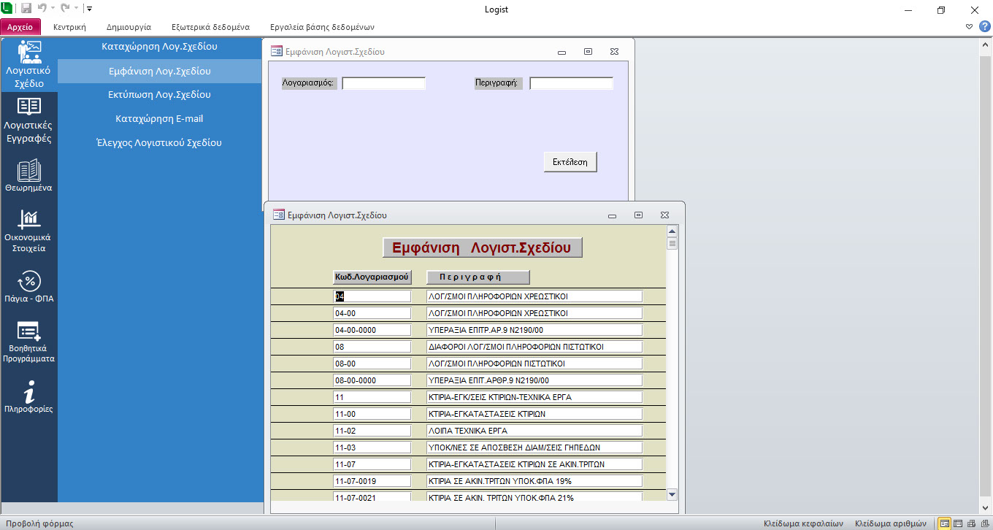Open Βοηθητικά Προγράμματα sidebar icon
Screen dimensions: 993x530
coord(28,331)
